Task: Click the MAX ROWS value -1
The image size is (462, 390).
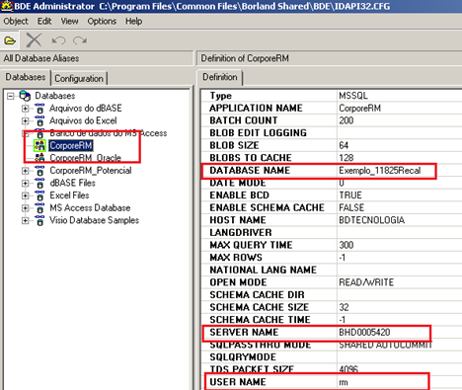Action: [x=343, y=258]
